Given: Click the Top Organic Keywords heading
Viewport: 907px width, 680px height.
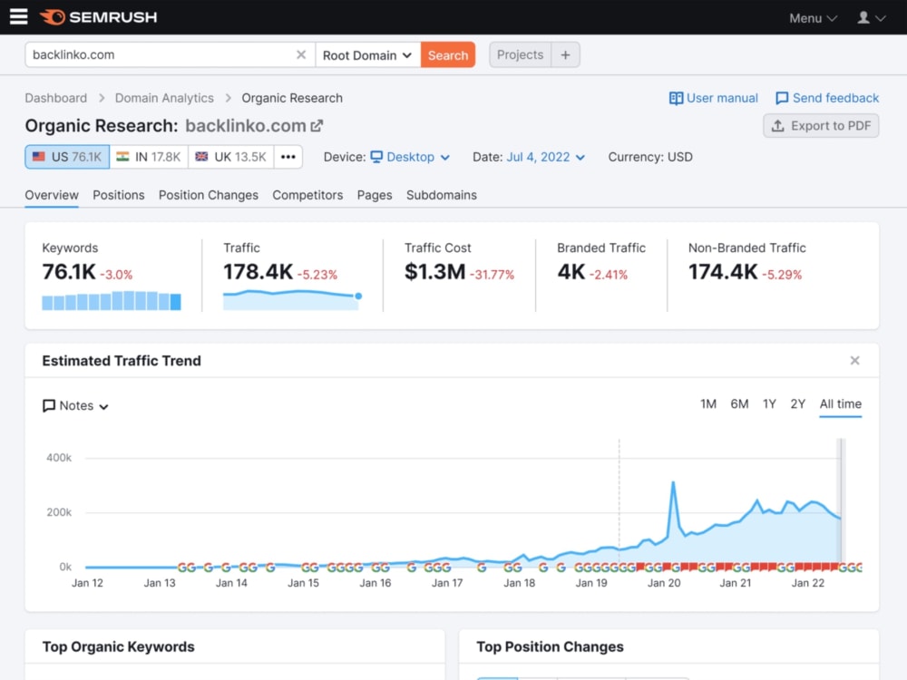Looking at the screenshot, I should 118,646.
